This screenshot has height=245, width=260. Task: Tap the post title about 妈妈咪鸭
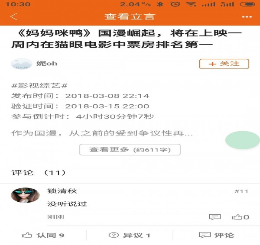point(127,39)
